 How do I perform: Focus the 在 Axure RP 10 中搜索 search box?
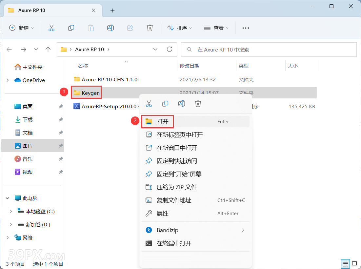pyautogui.click(x=269, y=50)
